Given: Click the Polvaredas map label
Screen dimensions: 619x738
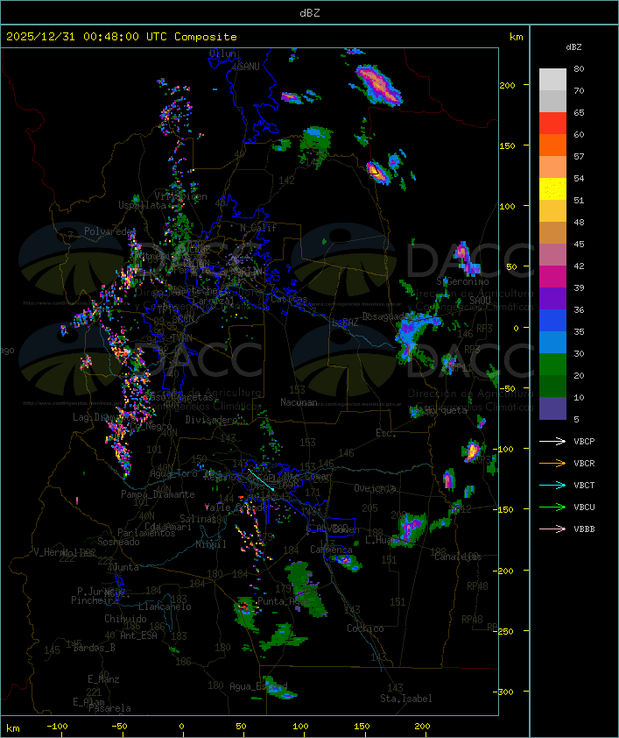Looking at the screenshot, I should [110, 231].
